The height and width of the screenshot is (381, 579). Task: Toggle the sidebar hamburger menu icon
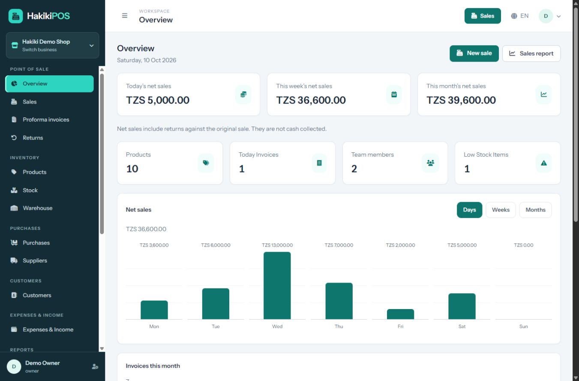click(125, 16)
